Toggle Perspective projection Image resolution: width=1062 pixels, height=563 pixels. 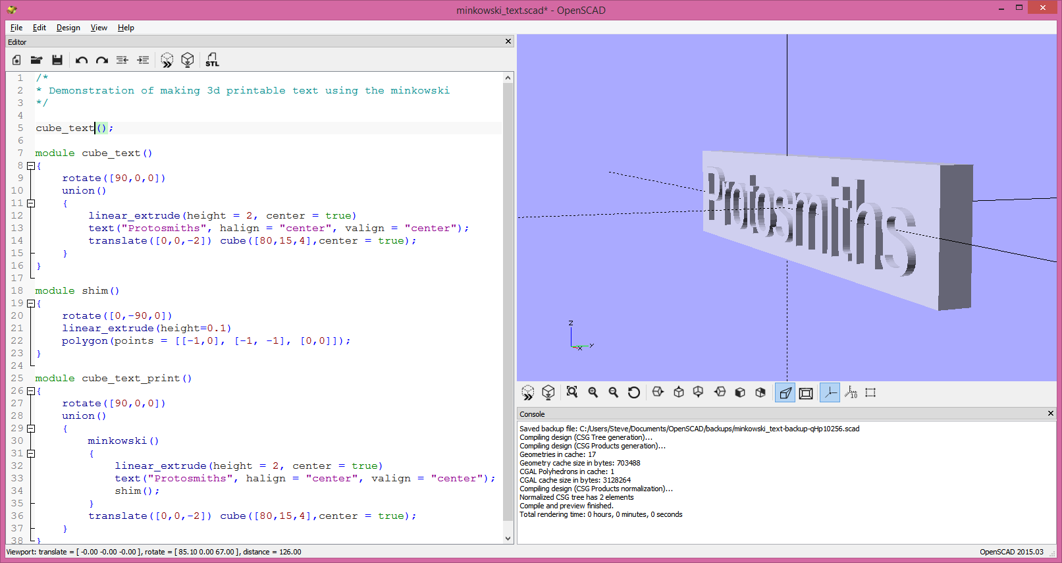tap(785, 393)
